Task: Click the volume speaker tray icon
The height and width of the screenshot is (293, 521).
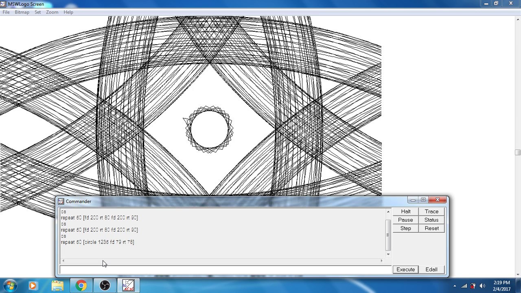Action: pyautogui.click(x=482, y=286)
